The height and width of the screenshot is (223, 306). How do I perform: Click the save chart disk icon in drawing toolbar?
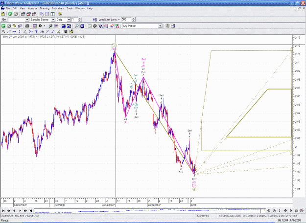click(x=66, y=31)
